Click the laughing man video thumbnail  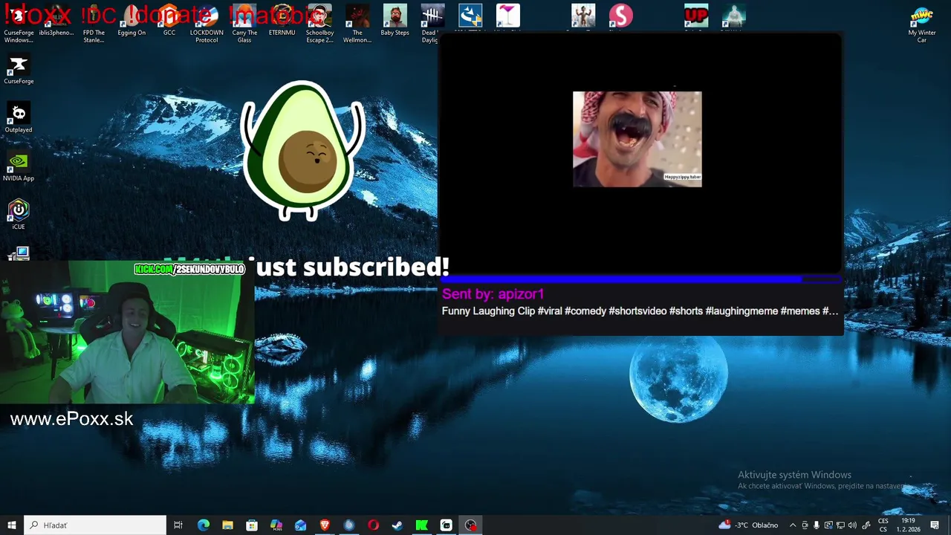pos(637,139)
